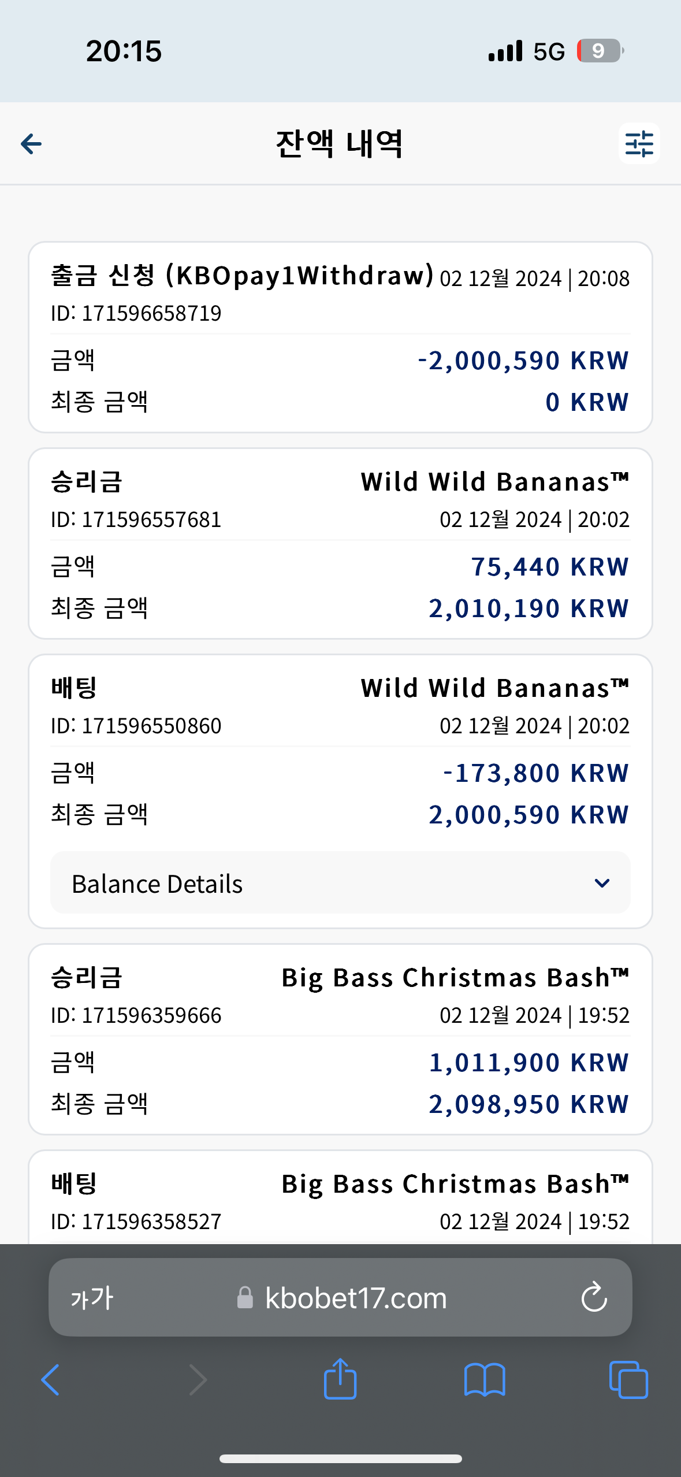Go back with the Safari back chevron

point(50,1380)
